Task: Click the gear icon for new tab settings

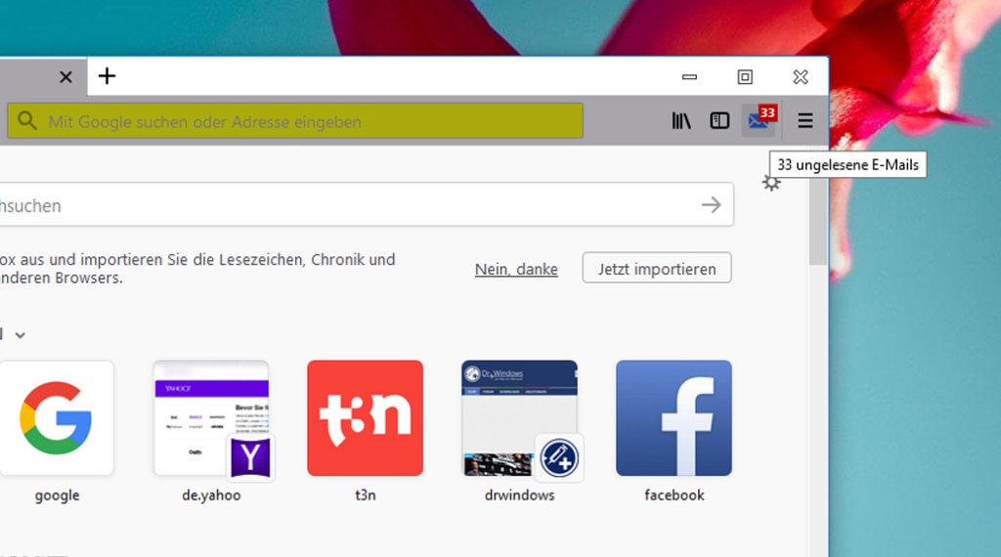Action: point(771,184)
